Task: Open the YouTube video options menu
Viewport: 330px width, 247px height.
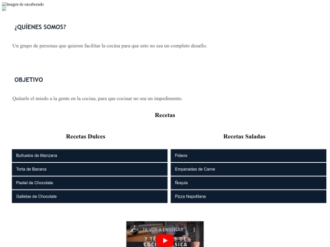Action: click(x=194, y=230)
